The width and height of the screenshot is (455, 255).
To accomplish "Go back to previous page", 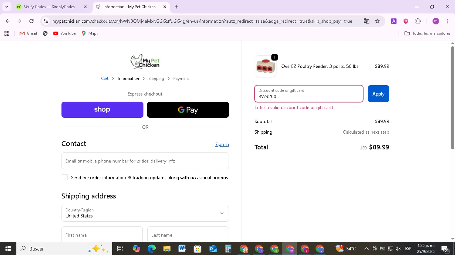I will 8,21.
